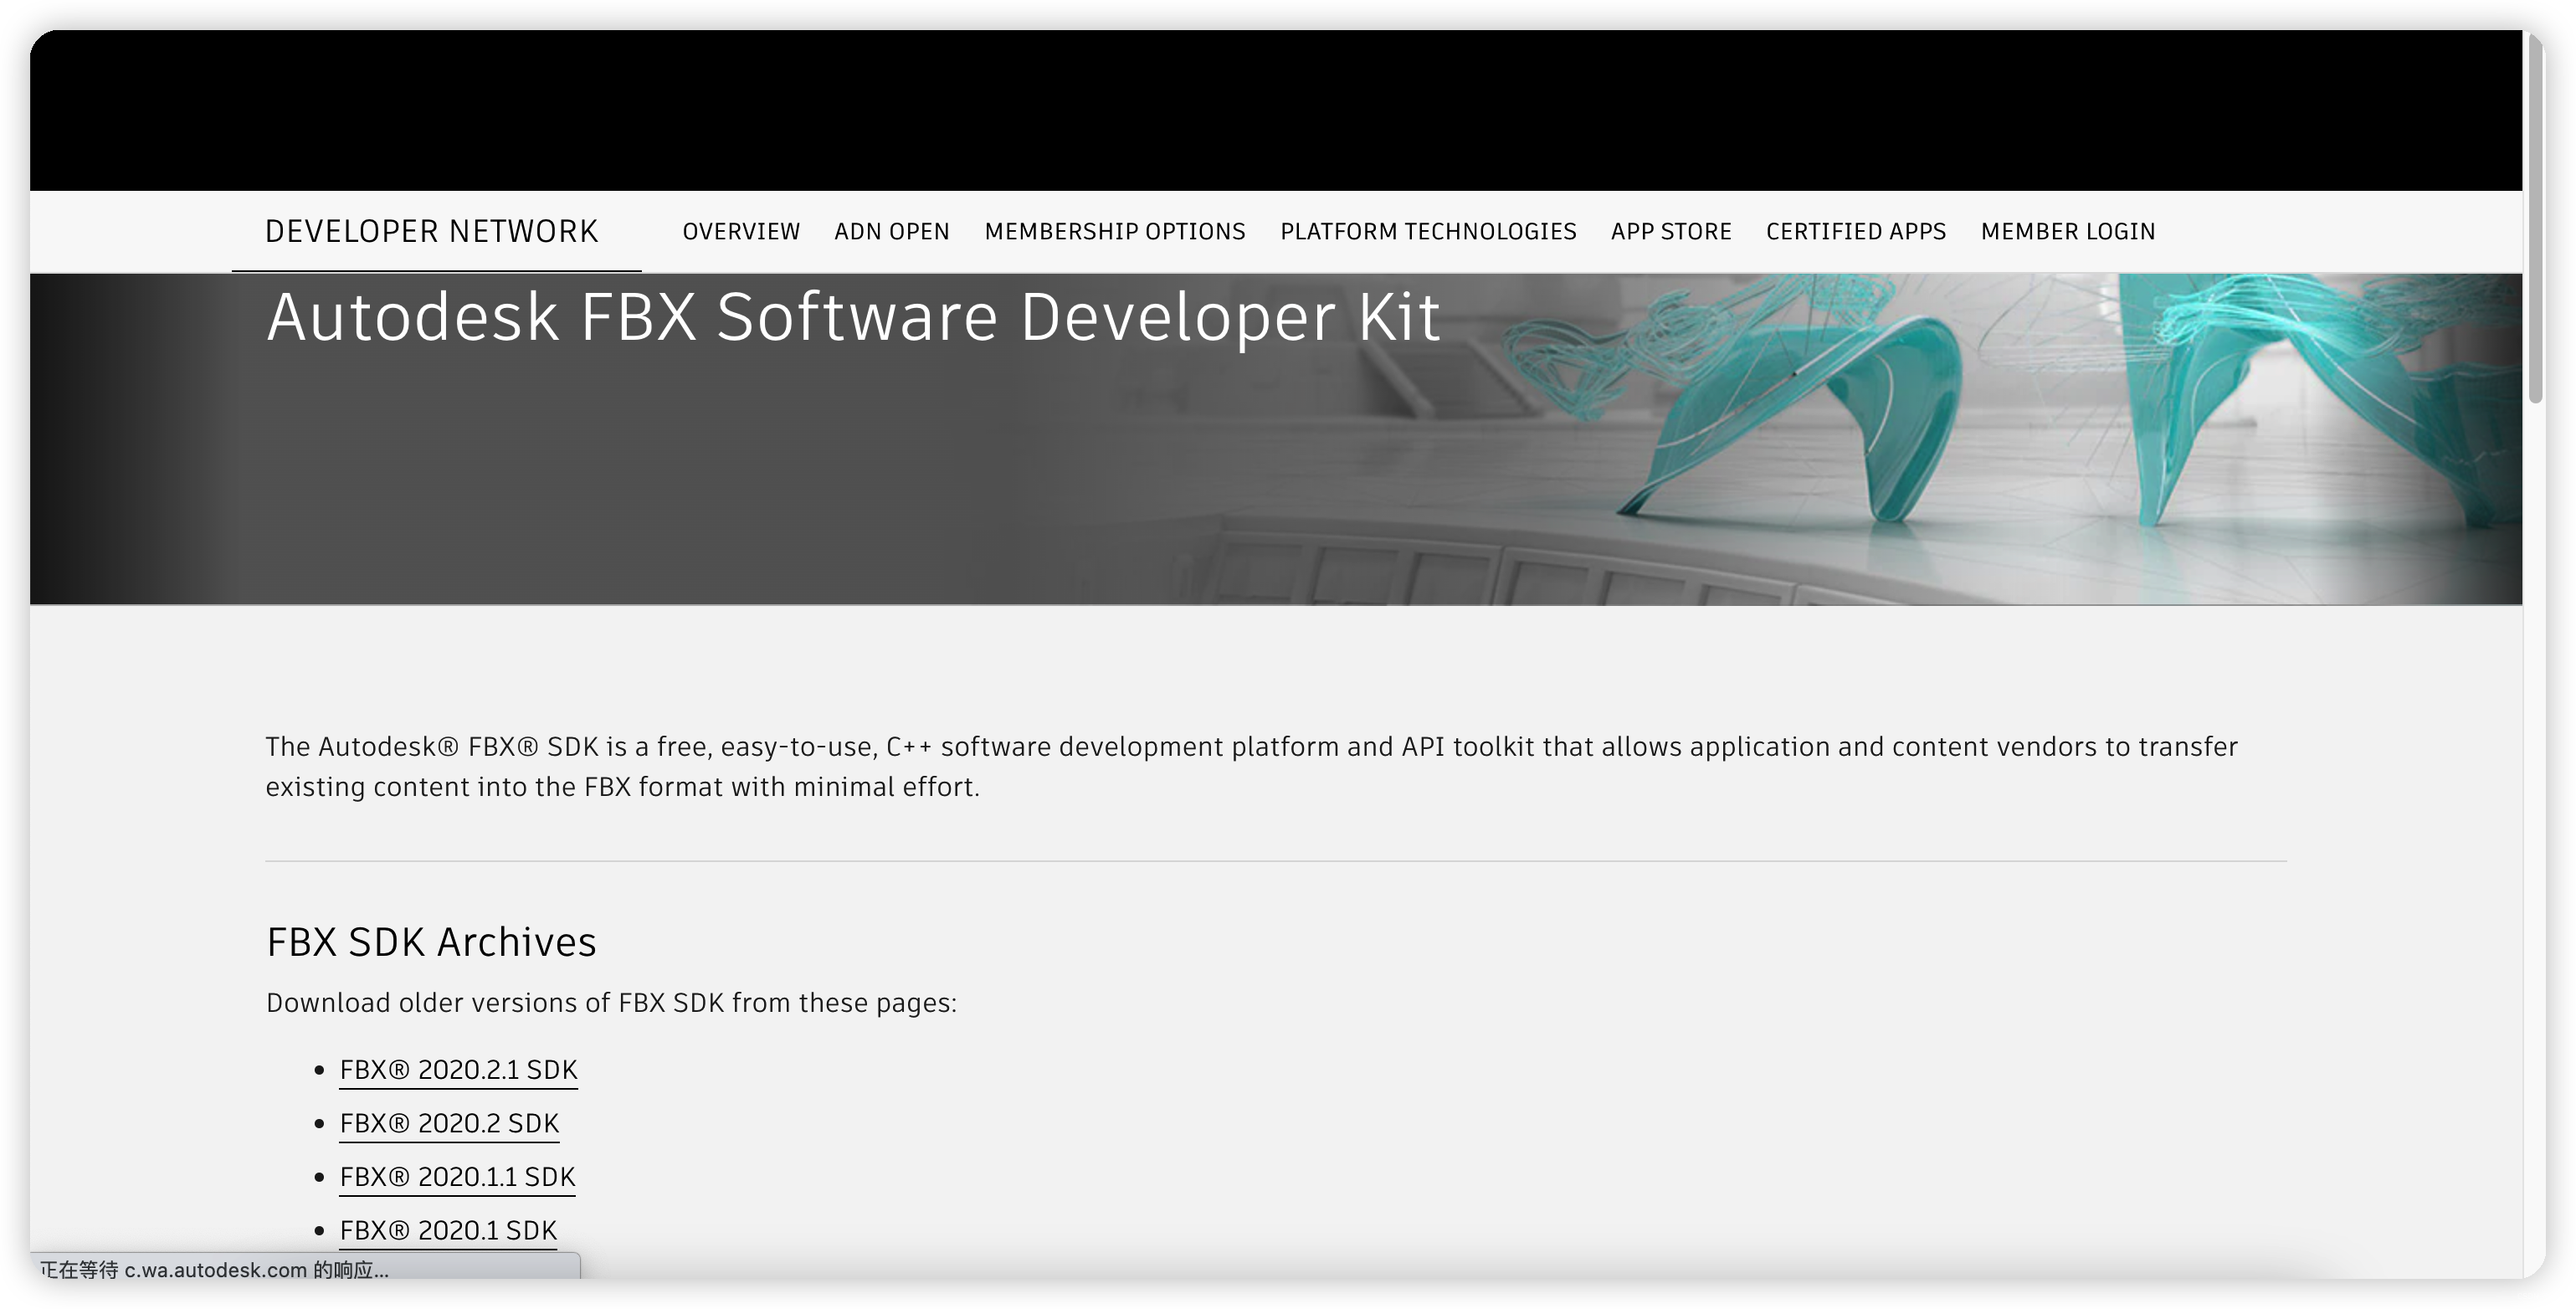This screenshot has height=1309, width=2576.
Task: Open MEMBERSHIP OPTIONS in navigation
Action: click(x=1114, y=232)
